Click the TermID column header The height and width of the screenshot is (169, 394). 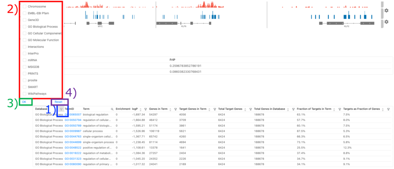click(69, 109)
